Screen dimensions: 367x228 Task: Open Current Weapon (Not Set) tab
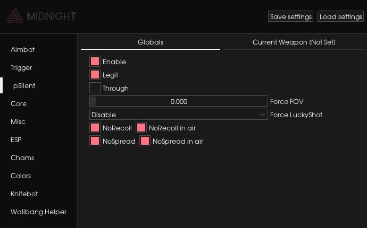point(294,42)
